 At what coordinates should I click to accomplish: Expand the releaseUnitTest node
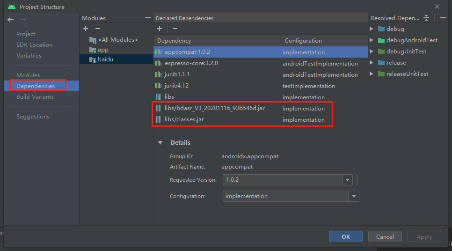pyautogui.click(x=372, y=74)
